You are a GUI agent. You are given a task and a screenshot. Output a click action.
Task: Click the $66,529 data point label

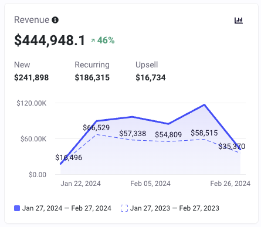pyautogui.click(x=96, y=128)
